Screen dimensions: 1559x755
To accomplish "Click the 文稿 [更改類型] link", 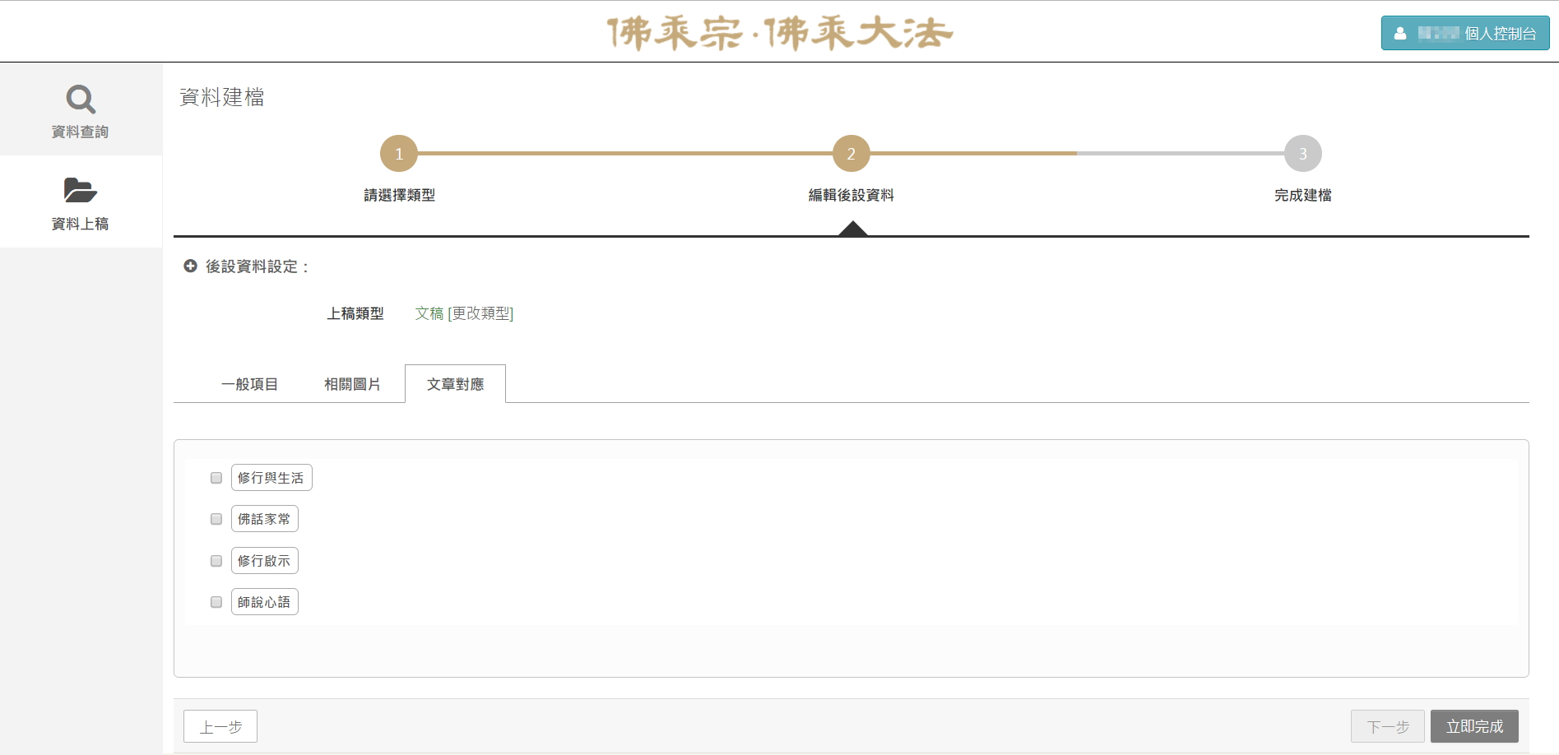I will (464, 313).
